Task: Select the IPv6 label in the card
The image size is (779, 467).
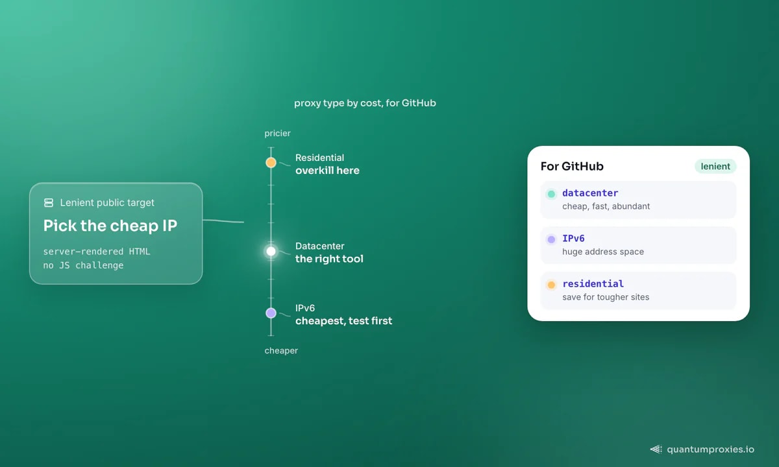Action: 573,239
